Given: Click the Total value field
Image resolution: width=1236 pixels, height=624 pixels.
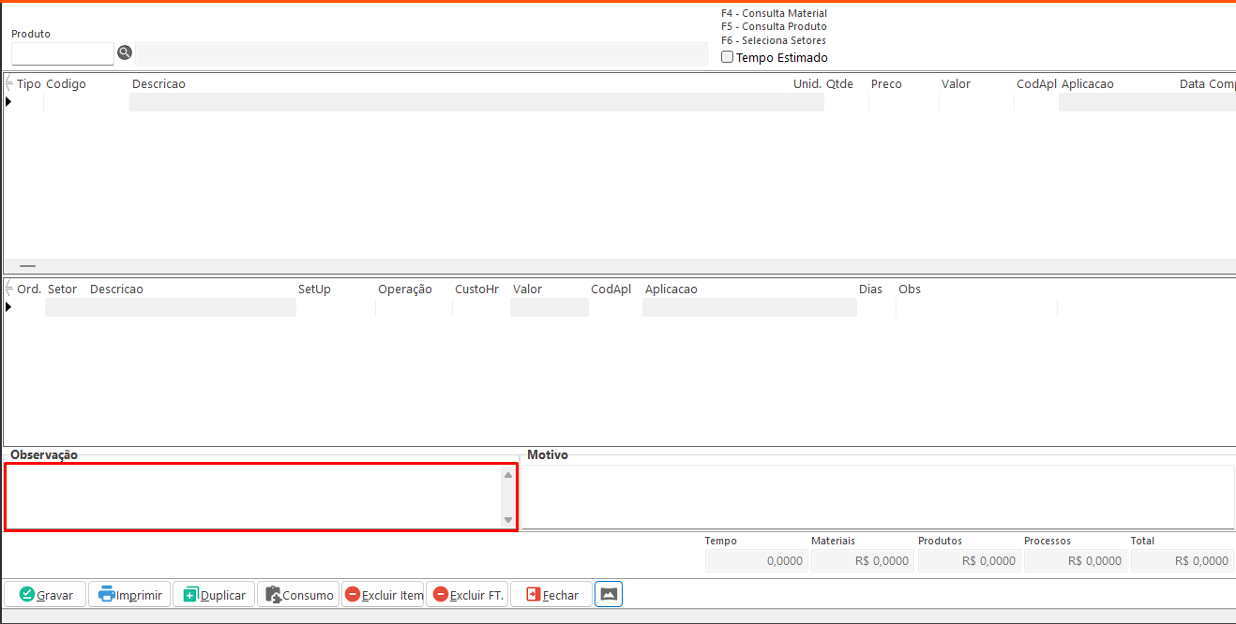Looking at the screenshot, I should [1182, 560].
